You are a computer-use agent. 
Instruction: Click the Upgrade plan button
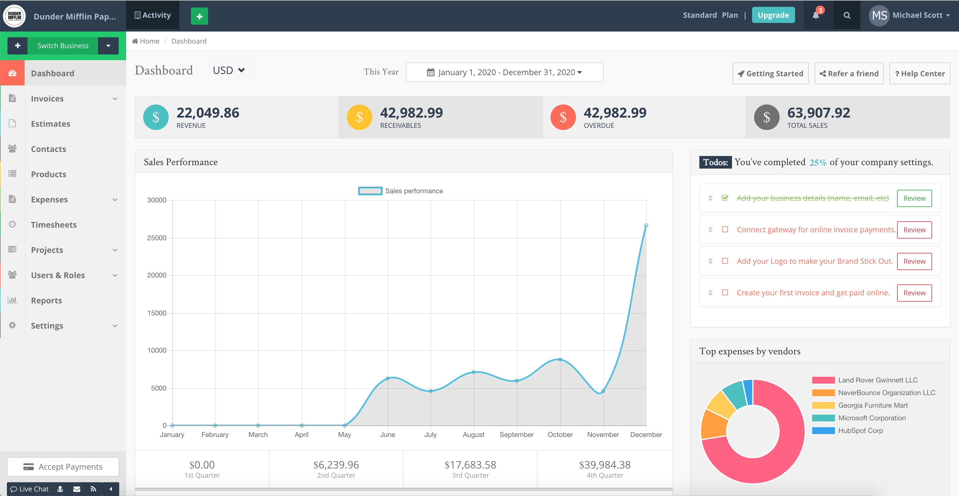point(773,15)
